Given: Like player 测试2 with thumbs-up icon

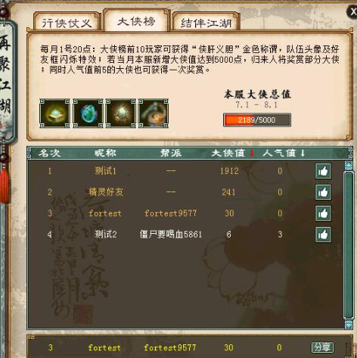Looking at the screenshot, I should 323,235.
